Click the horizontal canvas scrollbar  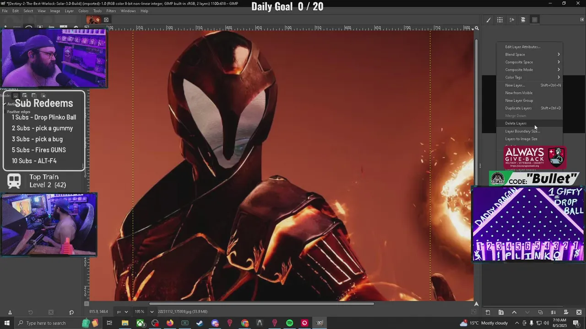click(261, 303)
